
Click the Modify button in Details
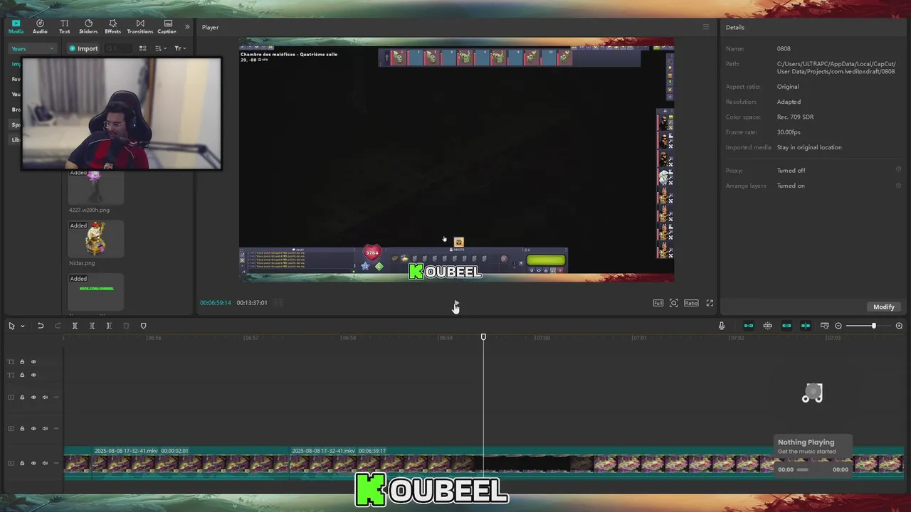pos(883,306)
